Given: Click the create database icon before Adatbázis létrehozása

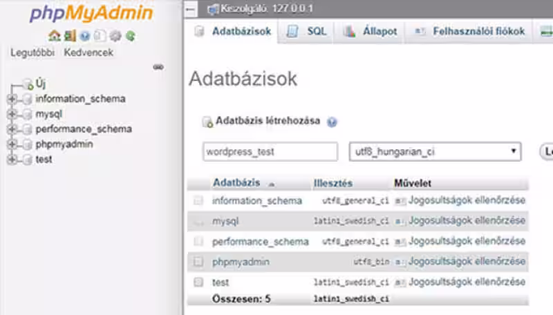Looking at the screenshot, I should click(x=207, y=122).
